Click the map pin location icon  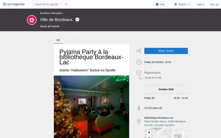coord(139,121)
